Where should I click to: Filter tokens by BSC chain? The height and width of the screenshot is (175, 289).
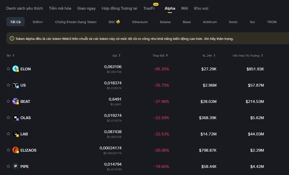point(114,22)
